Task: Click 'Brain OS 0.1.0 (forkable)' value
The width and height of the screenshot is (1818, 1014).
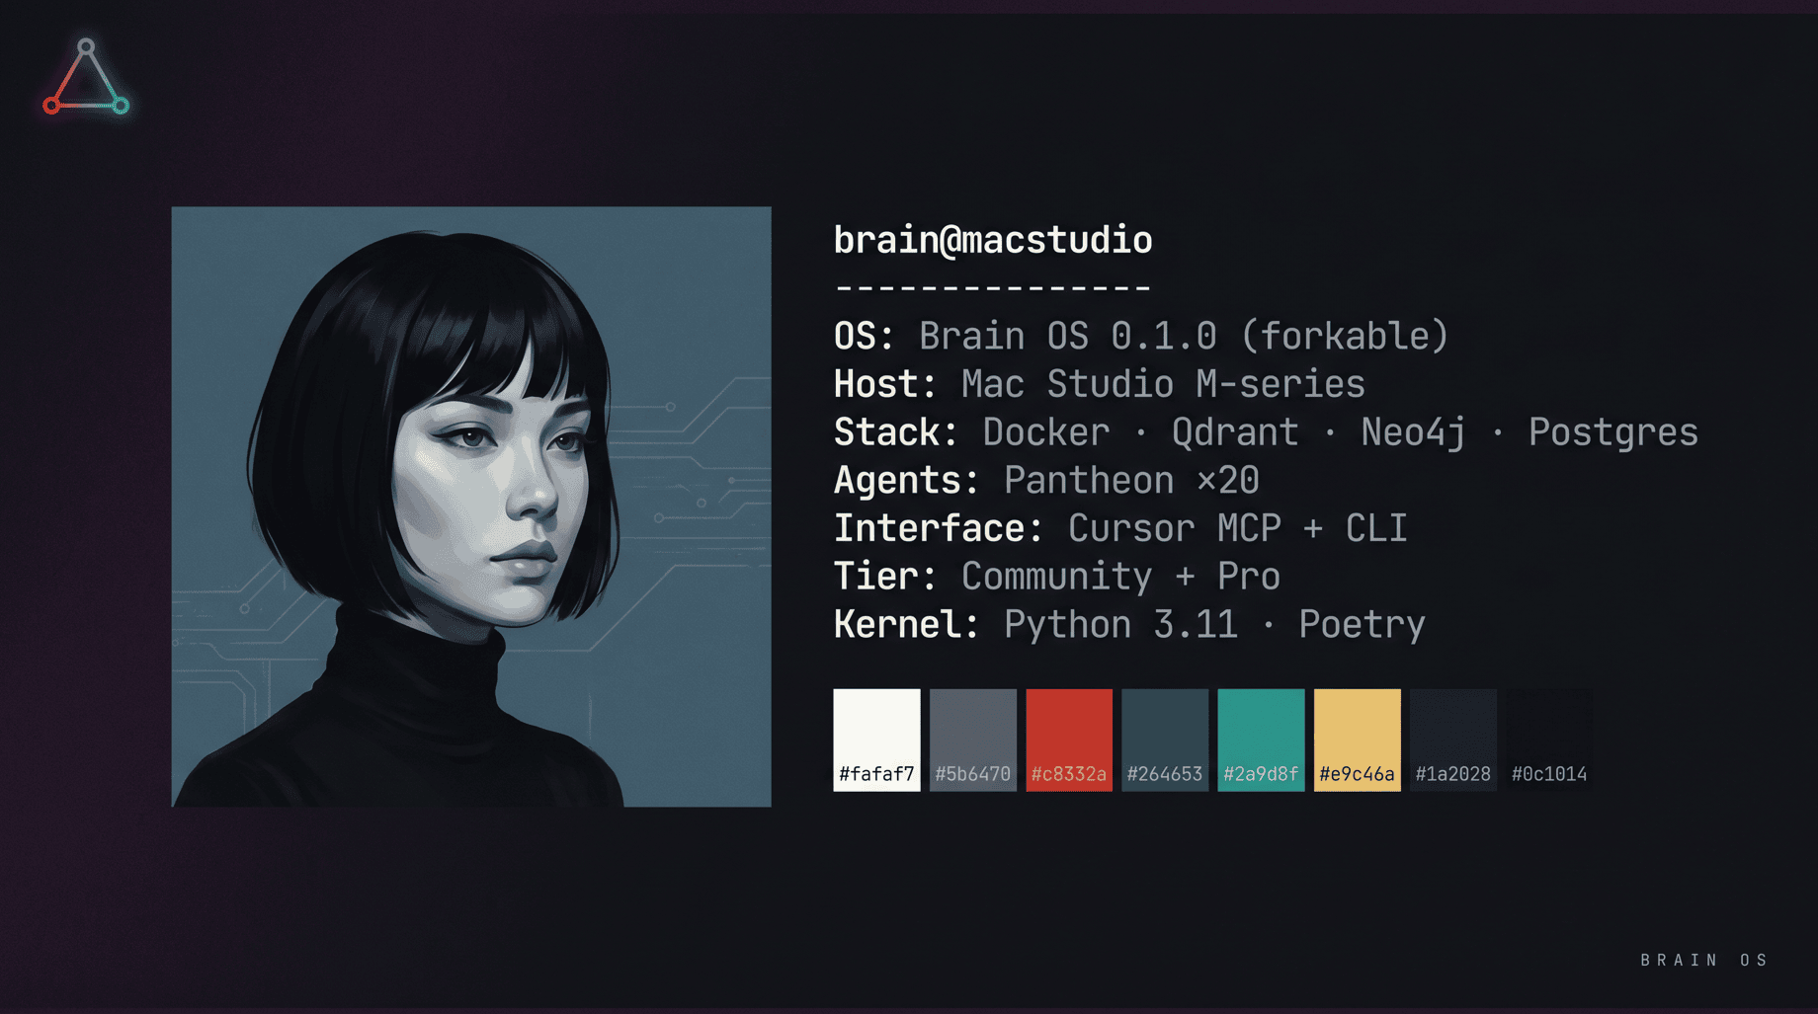Action: click(1184, 336)
